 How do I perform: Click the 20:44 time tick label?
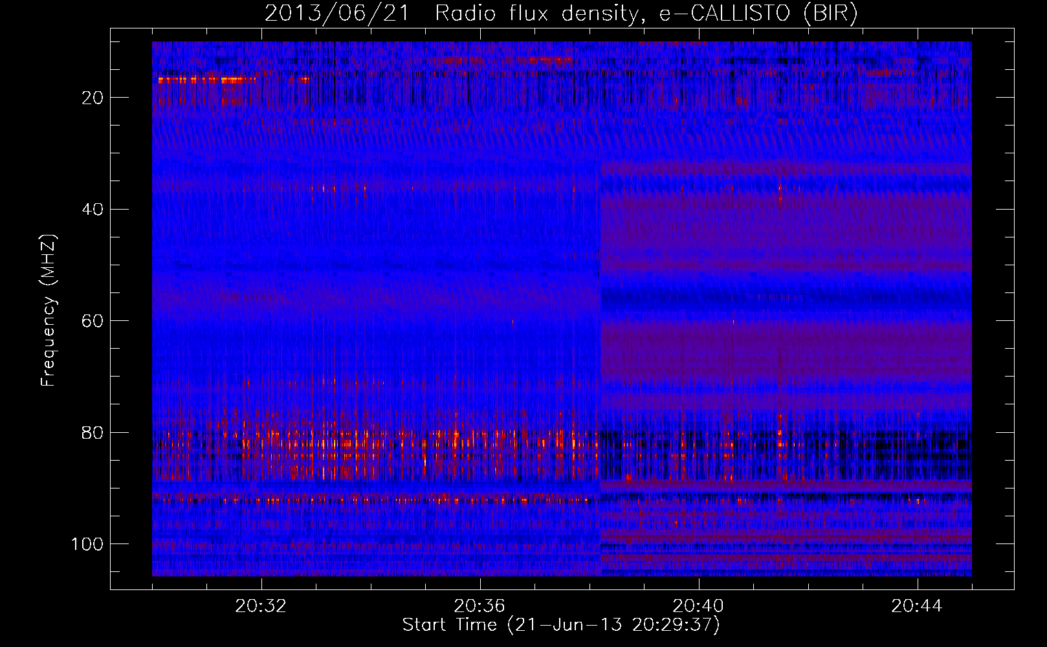click(917, 606)
